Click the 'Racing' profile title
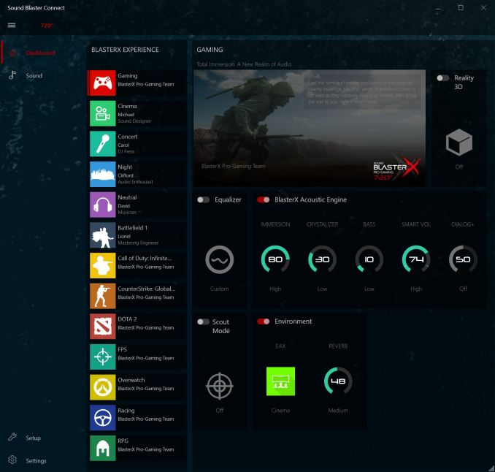 click(x=126, y=410)
